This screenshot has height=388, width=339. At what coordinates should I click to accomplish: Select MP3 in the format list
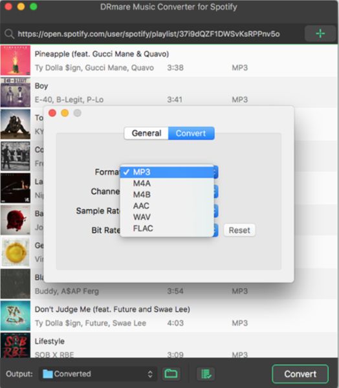pyautogui.click(x=167, y=172)
